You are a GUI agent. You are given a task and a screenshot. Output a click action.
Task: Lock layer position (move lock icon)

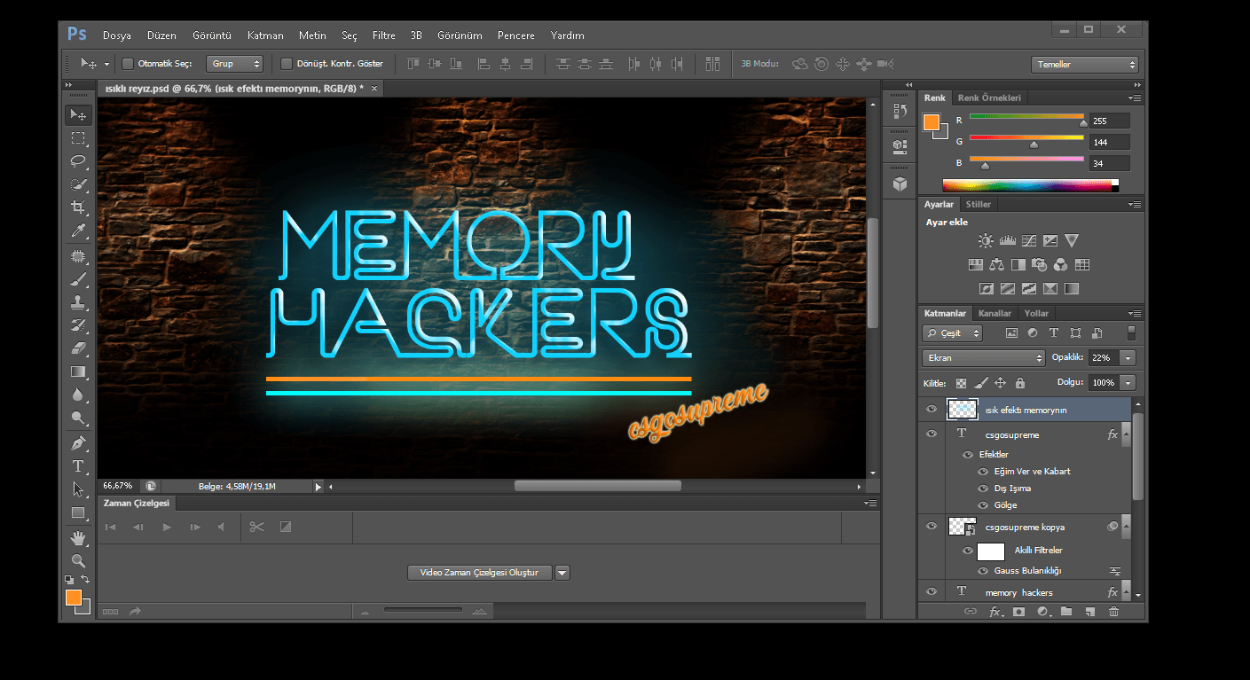point(1000,383)
